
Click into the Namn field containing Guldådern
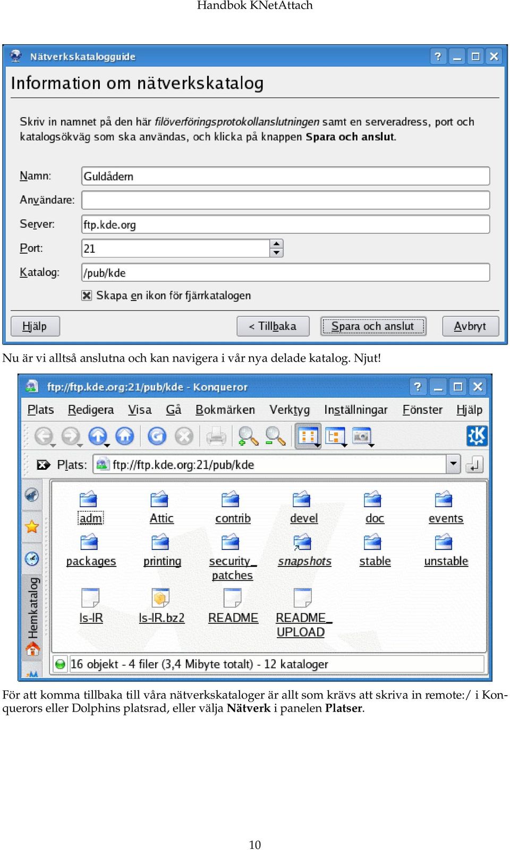pos(286,176)
